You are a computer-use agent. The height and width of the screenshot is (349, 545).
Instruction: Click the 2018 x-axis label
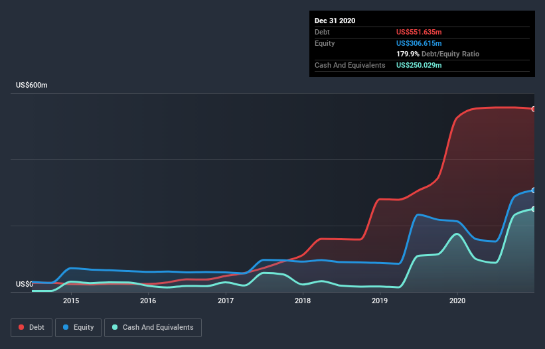click(x=303, y=301)
